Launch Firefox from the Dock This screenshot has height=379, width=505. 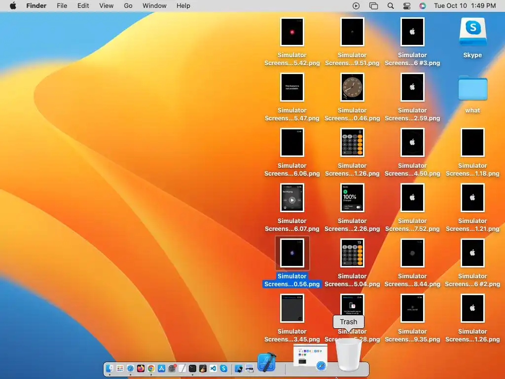point(141,368)
